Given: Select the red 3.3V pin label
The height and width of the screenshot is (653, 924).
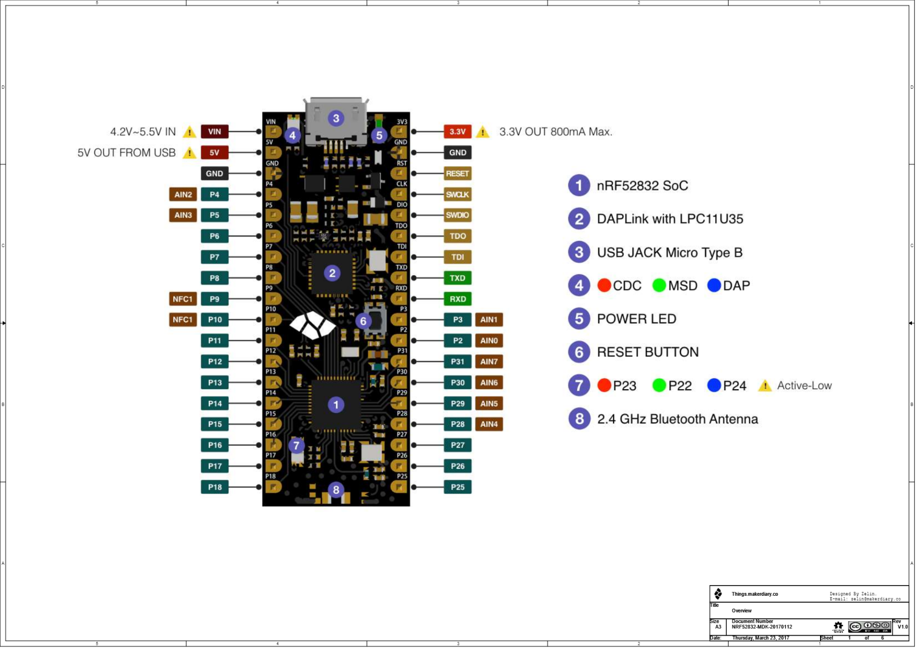Looking at the screenshot, I should click(x=457, y=131).
